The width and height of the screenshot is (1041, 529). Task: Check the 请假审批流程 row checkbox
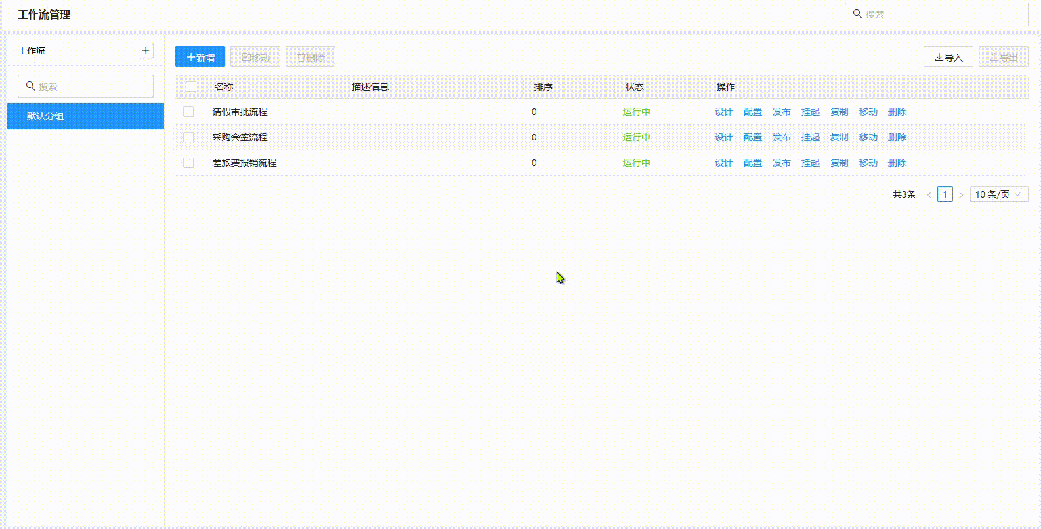188,112
